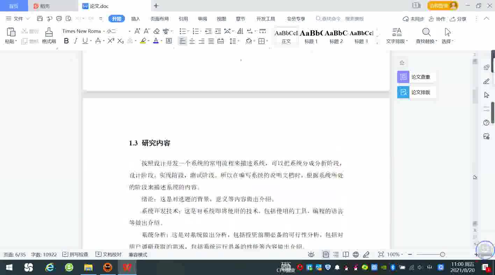This screenshot has height=275, width=495.
Task: Click the 分享 (Share) button
Action: click(x=458, y=19)
